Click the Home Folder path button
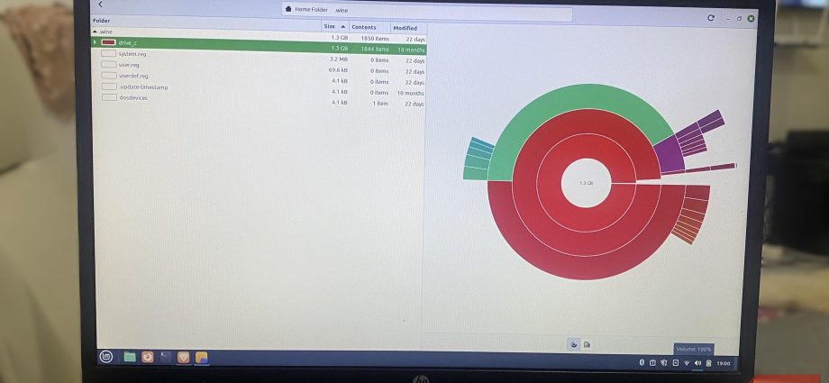The height and width of the screenshot is (383, 829). [x=306, y=10]
